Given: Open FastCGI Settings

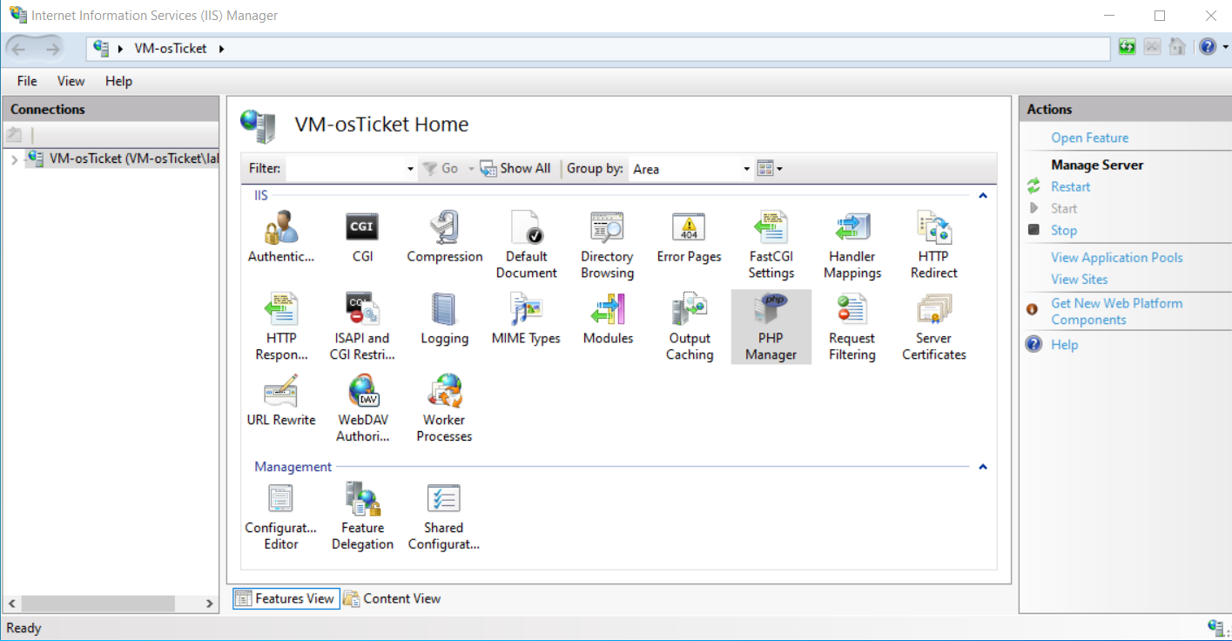Looking at the screenshot, I should click(x=771, y=245).
